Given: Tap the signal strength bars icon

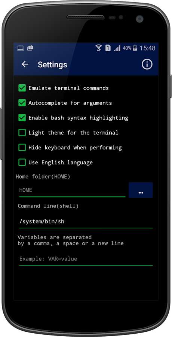Looking at the screenshot, I should [x=117, y=48].
